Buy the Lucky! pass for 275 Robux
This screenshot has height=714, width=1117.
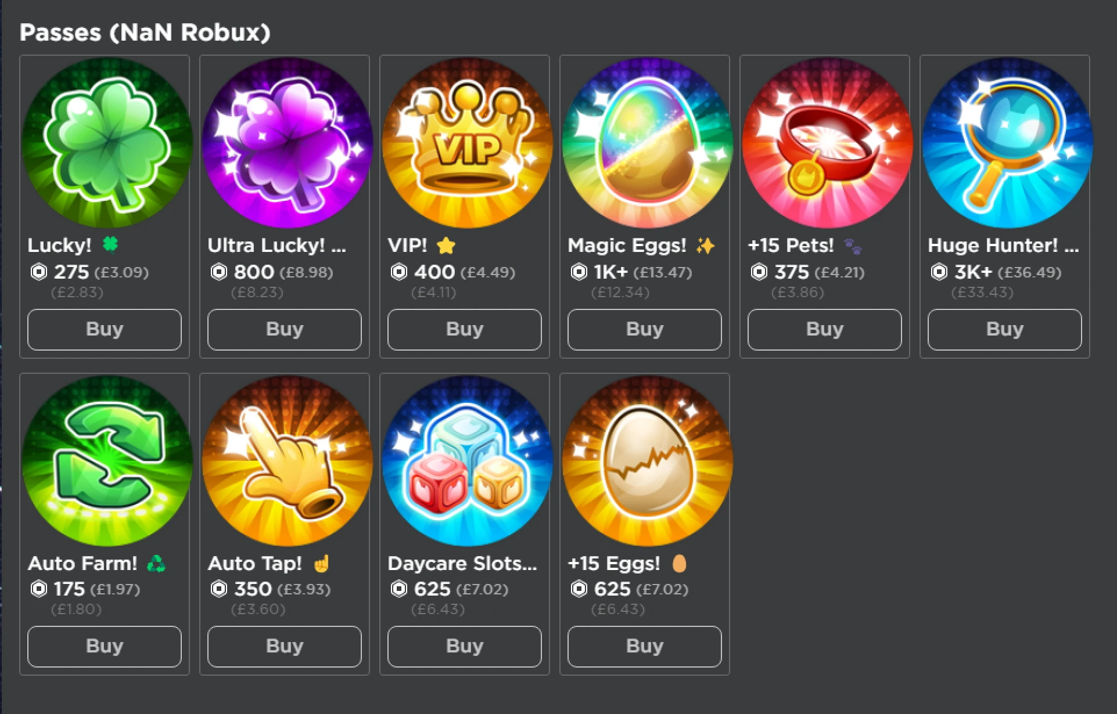click(105, 329)
